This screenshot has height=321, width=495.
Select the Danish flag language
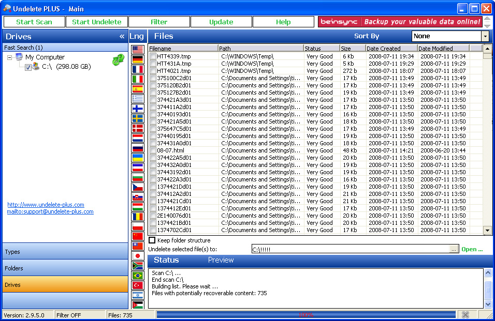pos(138,128)
